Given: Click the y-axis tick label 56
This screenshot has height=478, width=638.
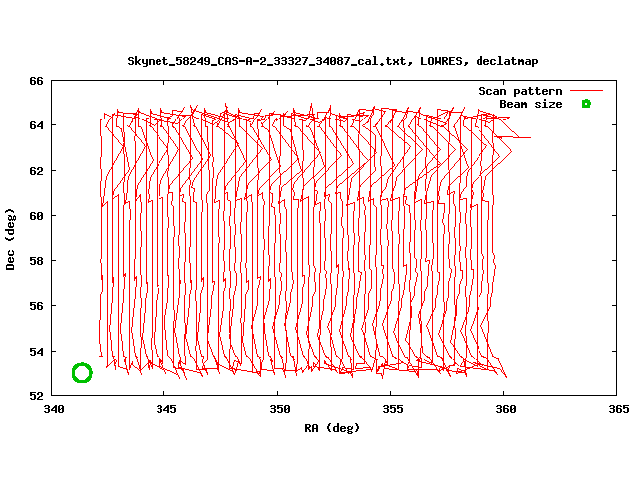Looking at the screenshot, I should click(36, 306).
